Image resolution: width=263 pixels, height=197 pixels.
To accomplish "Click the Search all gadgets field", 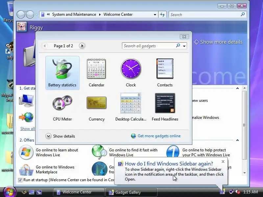I will [149, 46].
